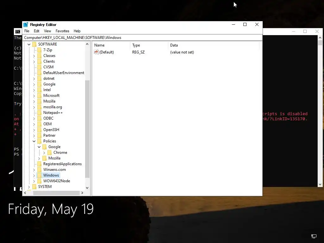Select the Windows folder icon
Image resolution: width=324 pixels, height=243 pixels.
click(40, 175)
